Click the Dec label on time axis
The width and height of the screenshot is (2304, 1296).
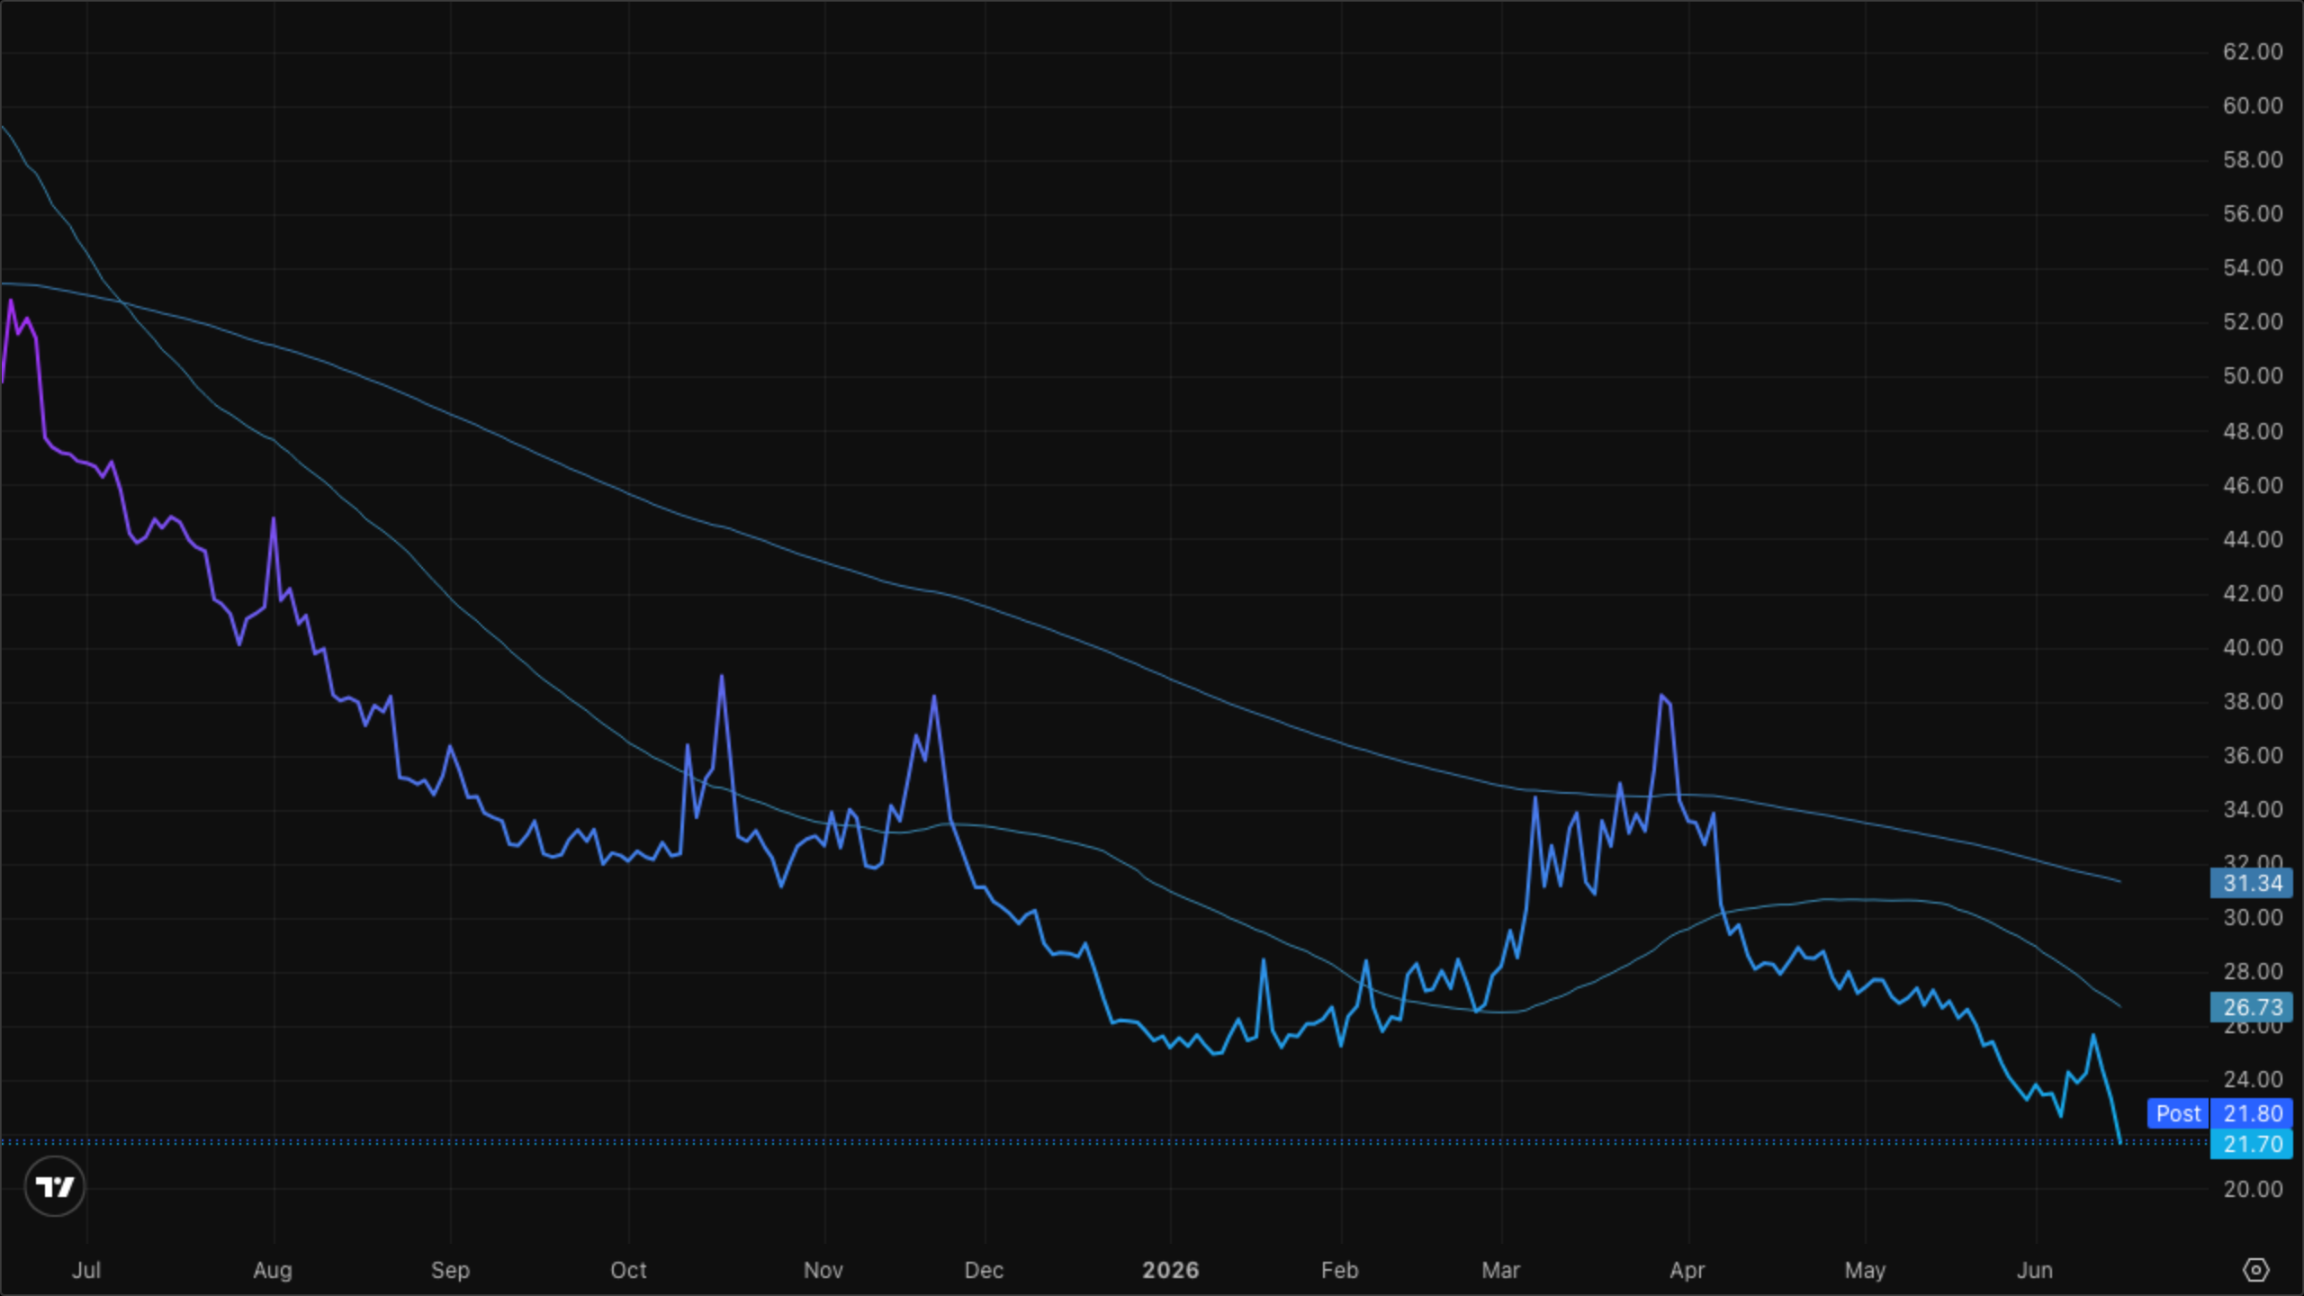[984, 1270]
